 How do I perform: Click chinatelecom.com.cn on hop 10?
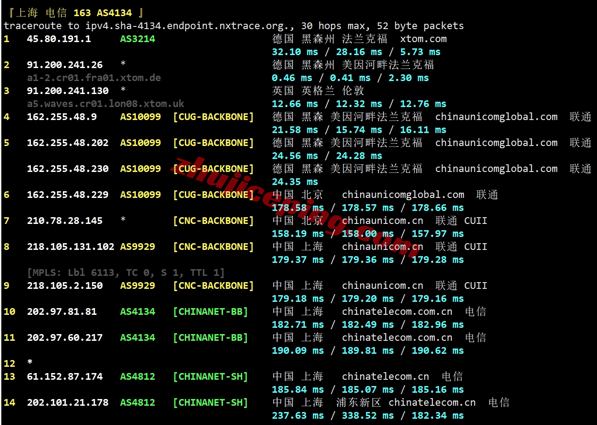[397, 312]
